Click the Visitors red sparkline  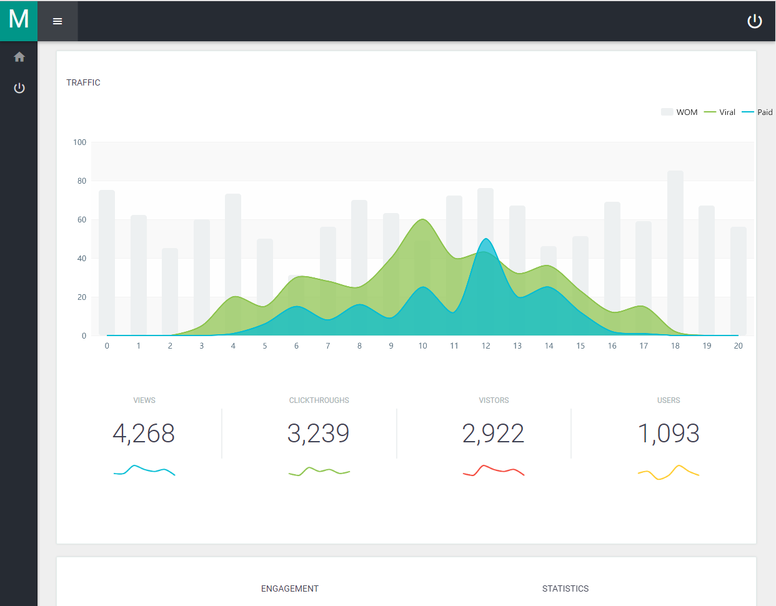[x=494, y=470]
